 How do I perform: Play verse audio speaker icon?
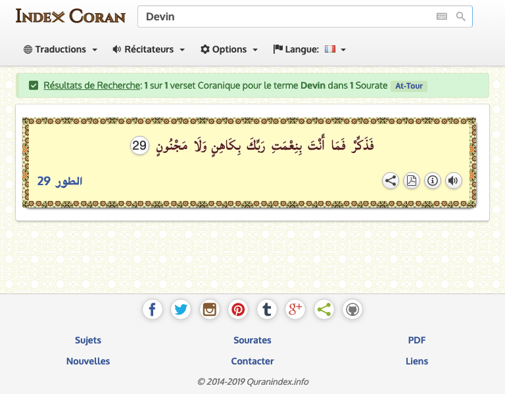point(454,181)
